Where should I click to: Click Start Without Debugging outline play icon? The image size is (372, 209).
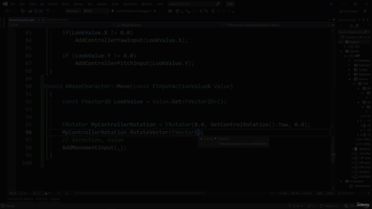155,11
